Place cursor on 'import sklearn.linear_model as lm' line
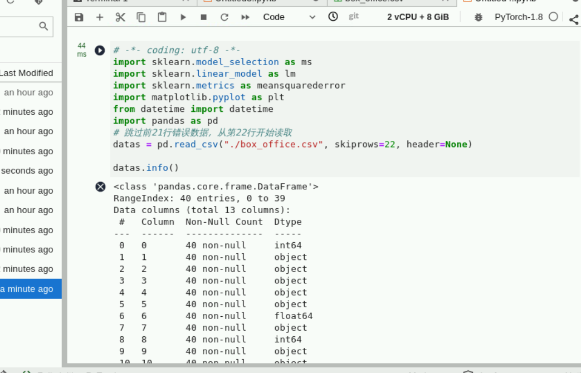Viewport: 581px width, 373px height. click(204, 73)
